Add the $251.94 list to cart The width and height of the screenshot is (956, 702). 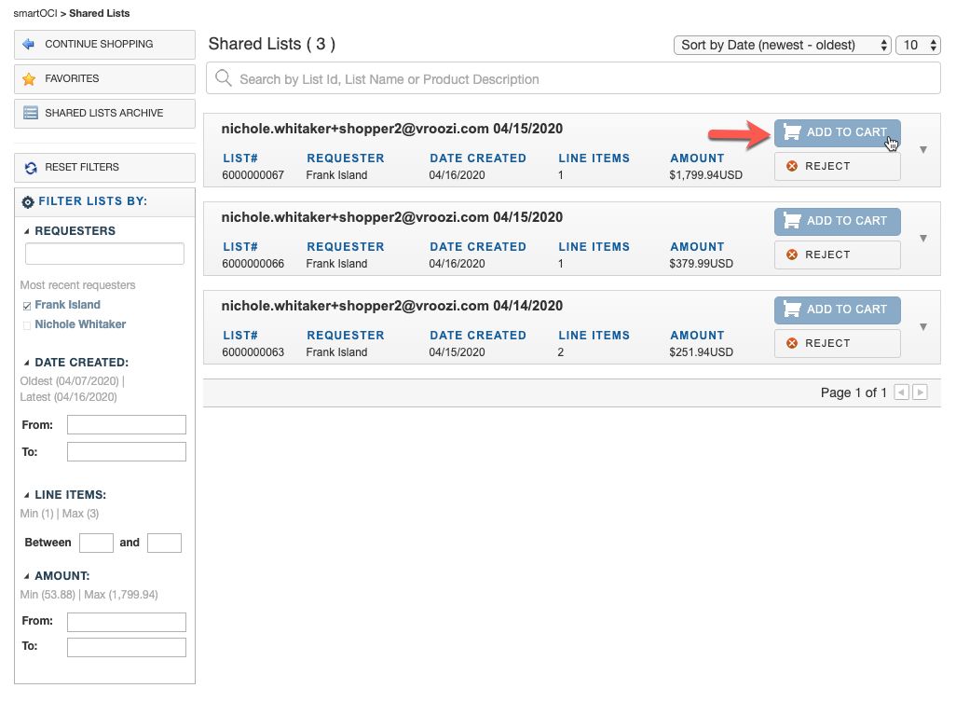pos(837,310)
